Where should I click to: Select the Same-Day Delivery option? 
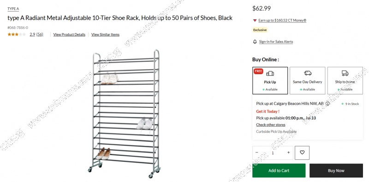click(x=307, y=81)
